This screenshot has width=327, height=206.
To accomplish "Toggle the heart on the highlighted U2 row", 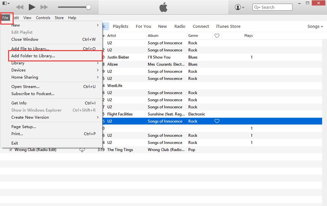I will pos(217,121).
